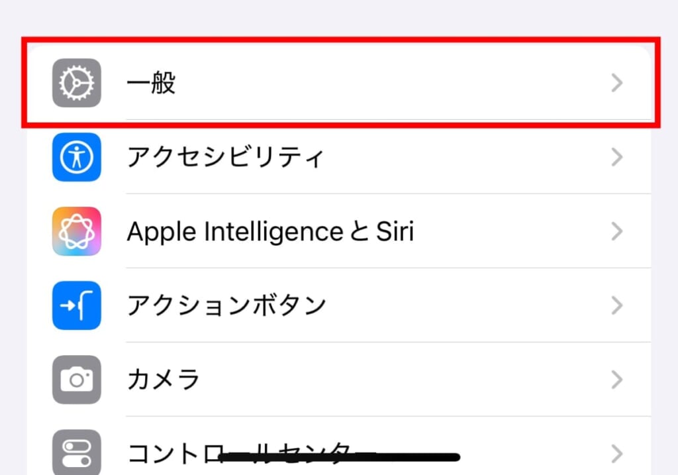Open 一般 via its right chevron
This screenshot has width=678, height=475.
pos(617,83)
